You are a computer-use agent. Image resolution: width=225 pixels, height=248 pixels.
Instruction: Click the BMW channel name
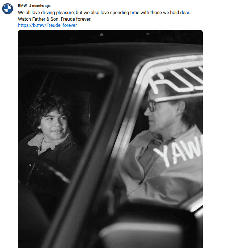click(x=22, y=6)
